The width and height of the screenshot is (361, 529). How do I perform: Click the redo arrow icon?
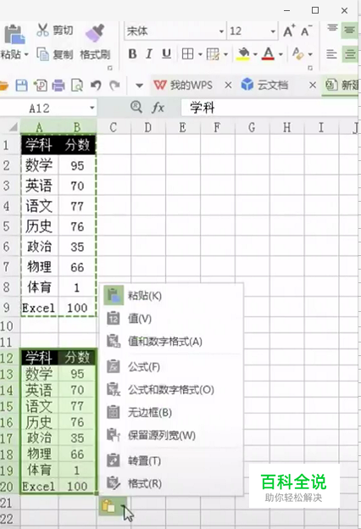tap(114, 86)
